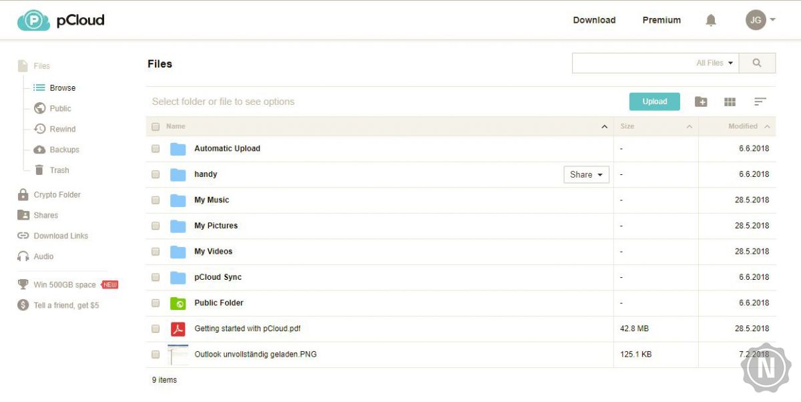Click the Upload button
Viewport: 801px width, 402px height.
pyautogui.click(x=655, y=102)
